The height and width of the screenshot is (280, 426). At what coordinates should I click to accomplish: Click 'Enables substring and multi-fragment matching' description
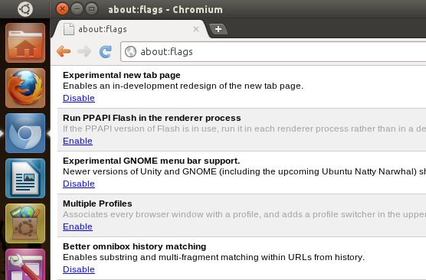pos(214,257)
